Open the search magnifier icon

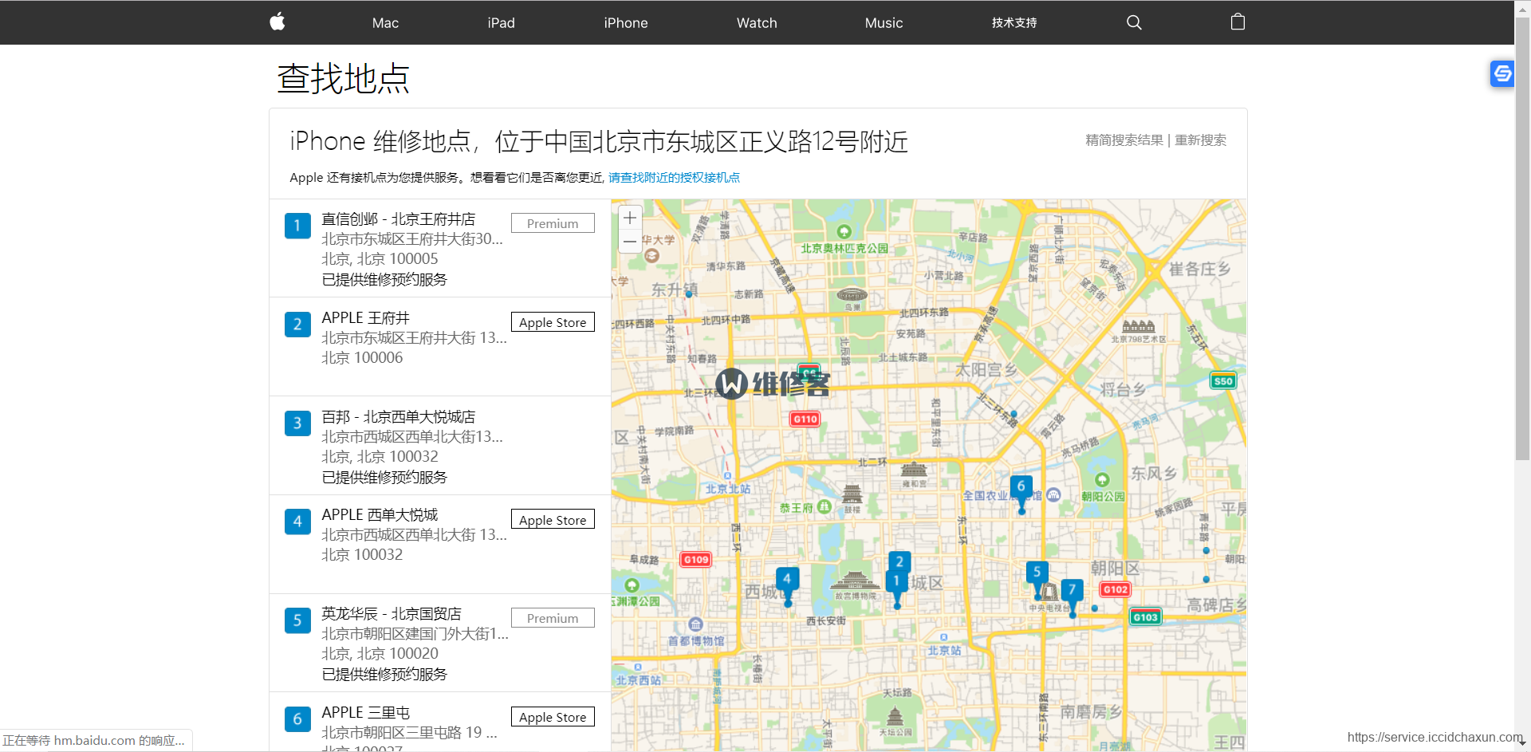point(1134,22)
